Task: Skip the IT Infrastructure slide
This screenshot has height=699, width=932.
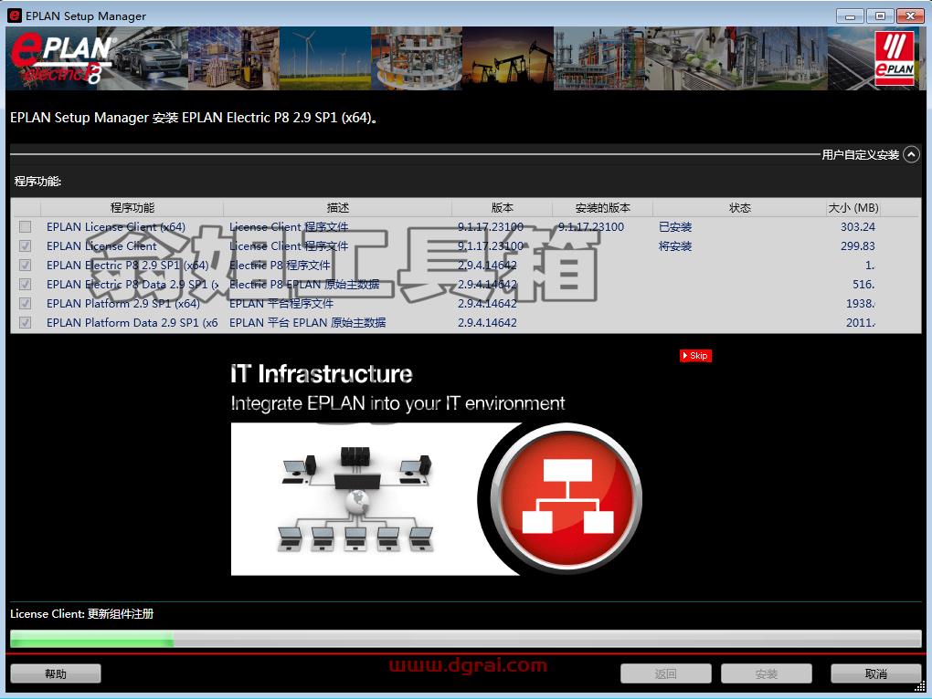Action: click(695, 356)
